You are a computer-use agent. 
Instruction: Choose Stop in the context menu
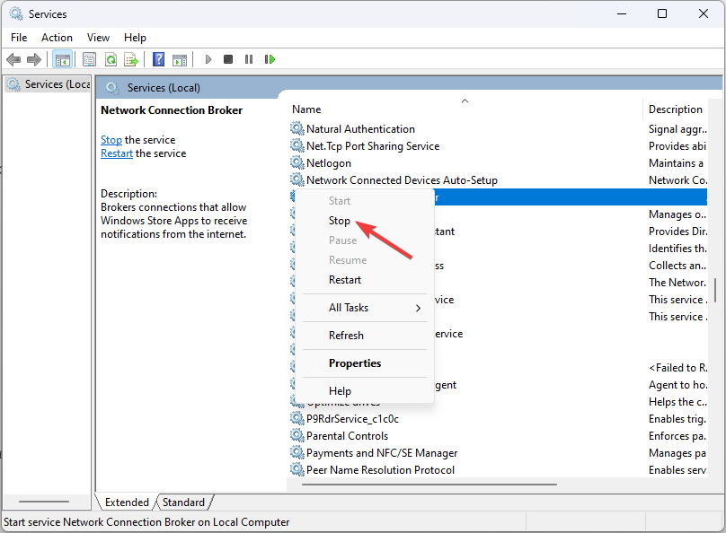340,221
